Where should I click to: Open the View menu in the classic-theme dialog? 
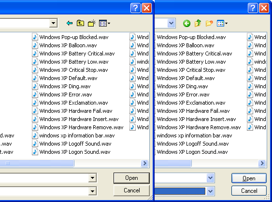[104, 23]
